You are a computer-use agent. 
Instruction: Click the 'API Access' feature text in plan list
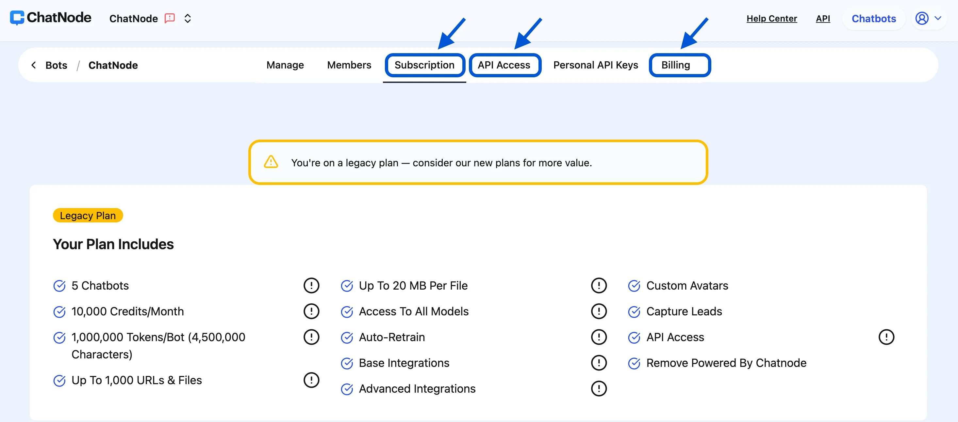(x=675, y=337)
